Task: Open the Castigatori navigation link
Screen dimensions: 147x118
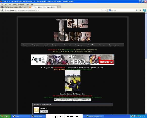Action: pos(56,45)
